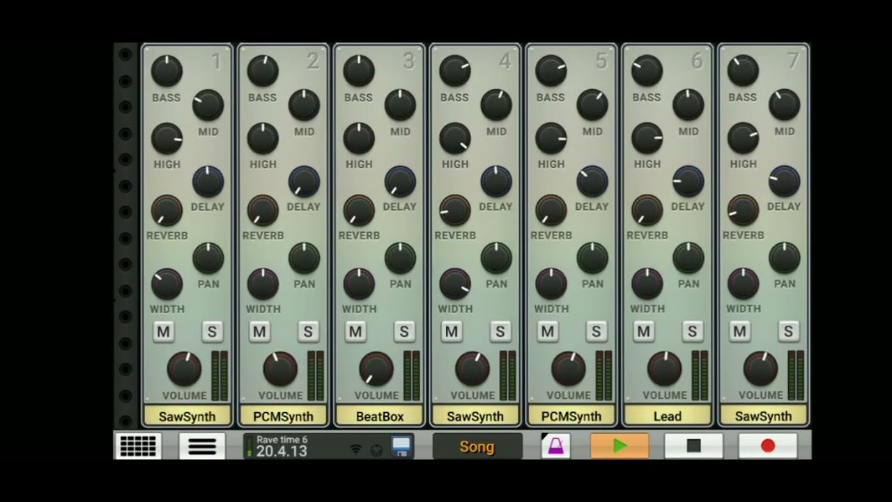Viewport: 892px width, 502px height.
Task: Click the channel 4 High knob
Action: point(455,138)
